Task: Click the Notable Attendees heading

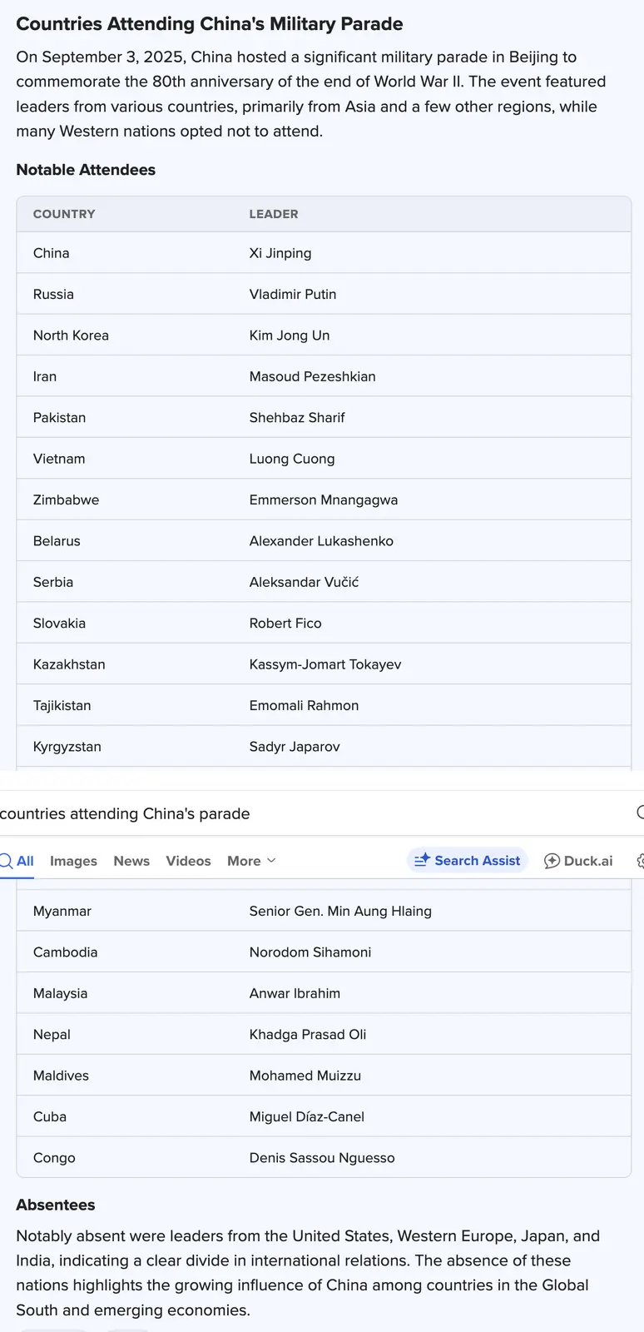Action: pos(86,170)
